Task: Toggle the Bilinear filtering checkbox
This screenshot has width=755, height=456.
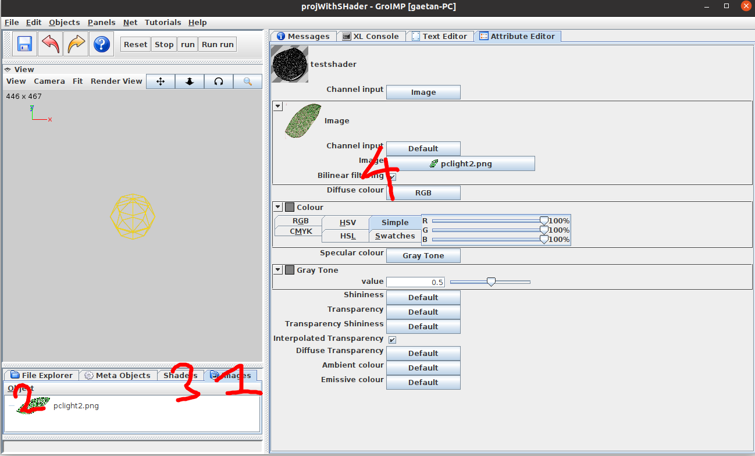Action: (x=393, y=177)
